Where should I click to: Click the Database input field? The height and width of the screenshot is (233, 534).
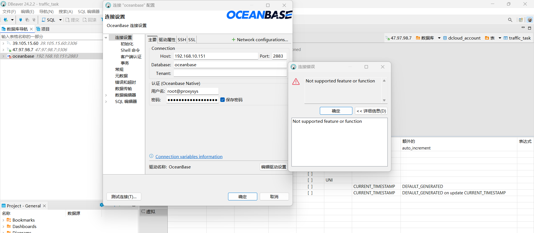pos(230,65)
